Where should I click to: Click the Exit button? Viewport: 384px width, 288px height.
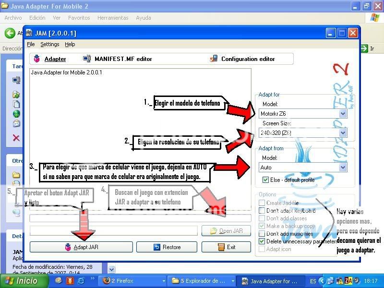226,247
